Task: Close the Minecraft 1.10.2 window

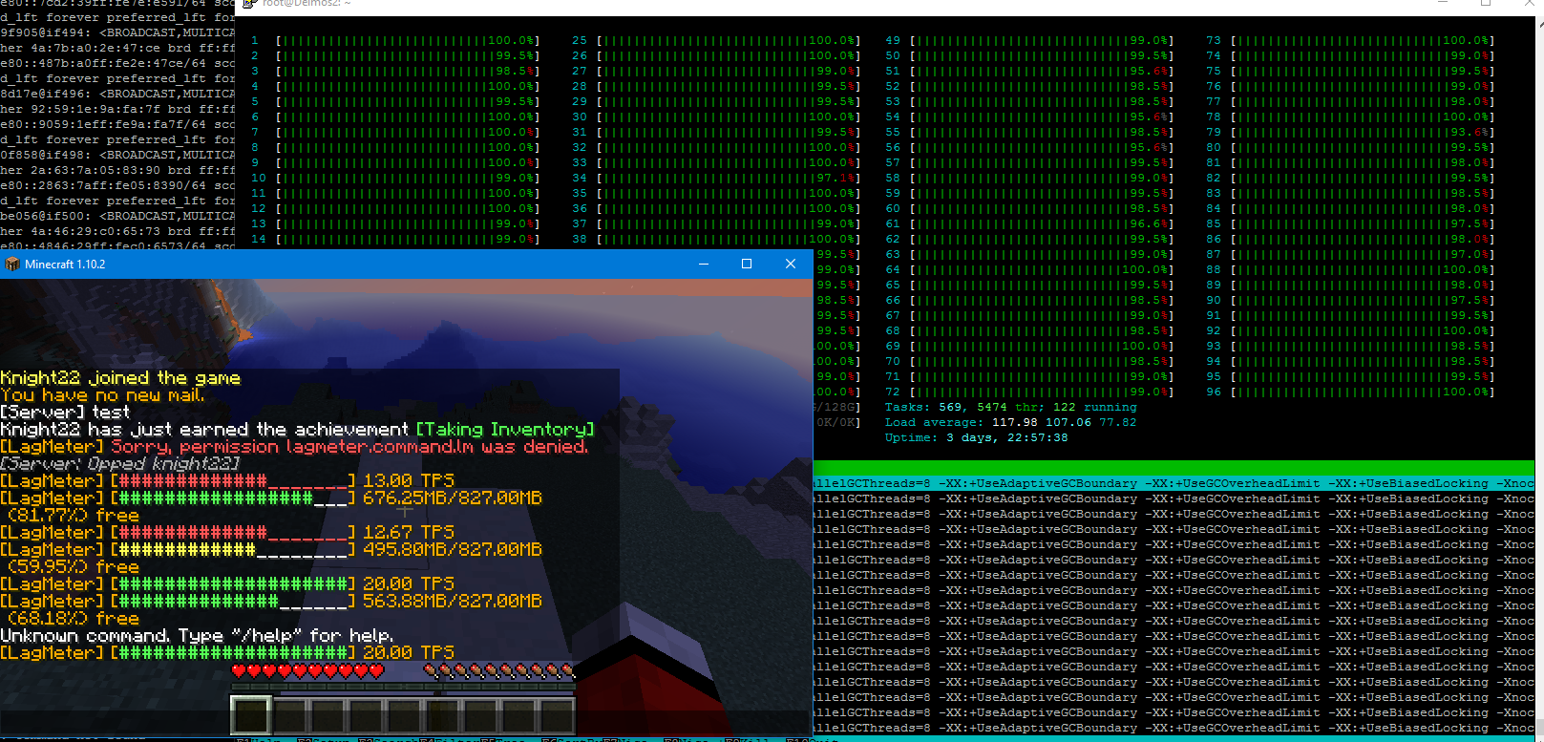Action: [791, 265]
